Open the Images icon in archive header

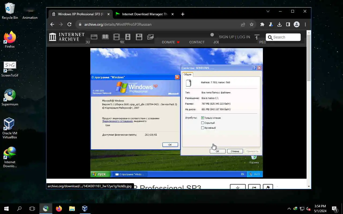150,37
